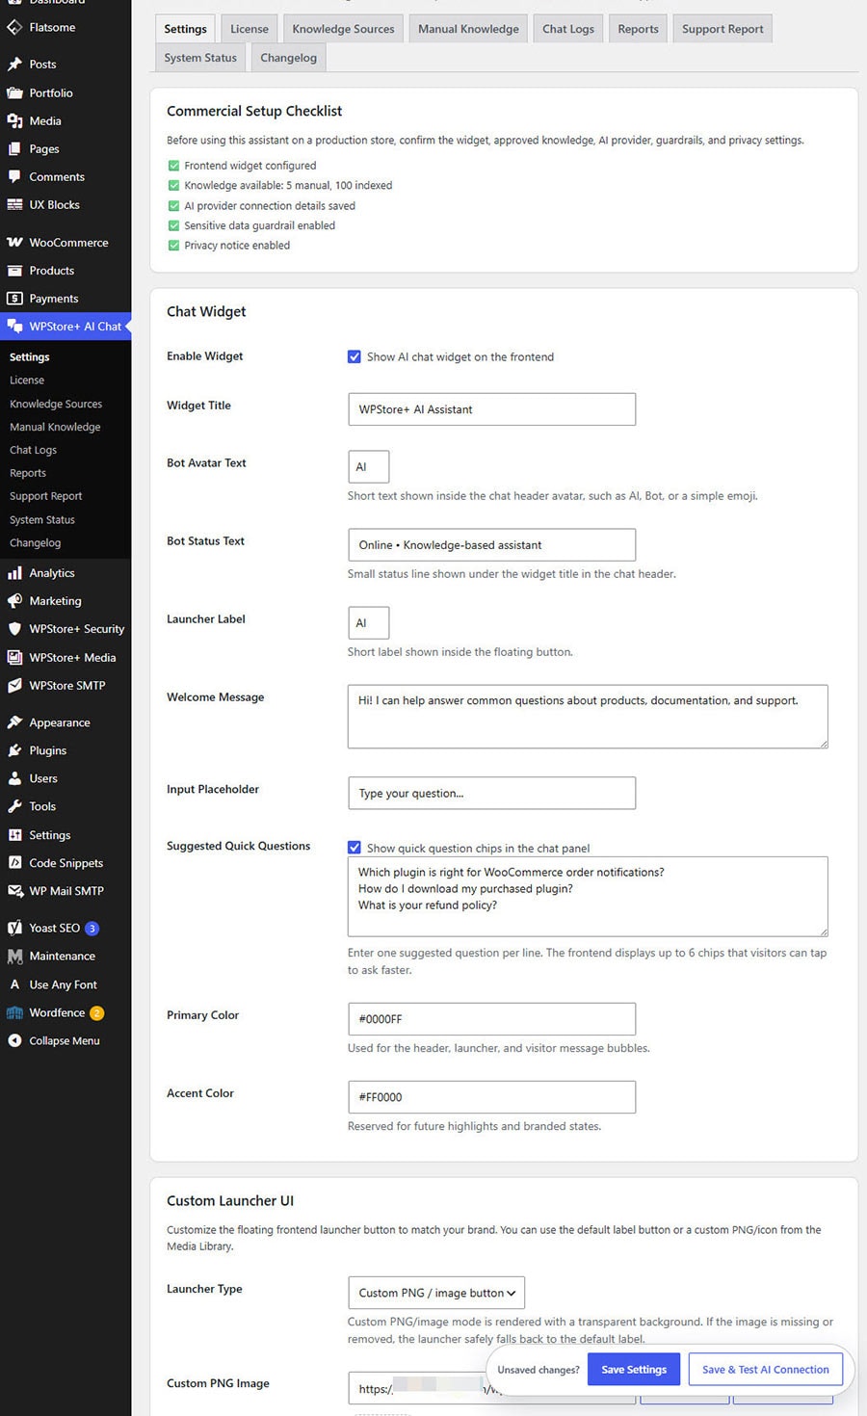
Task: Click the Wordfence icon
Action: tap(14, 1012)
